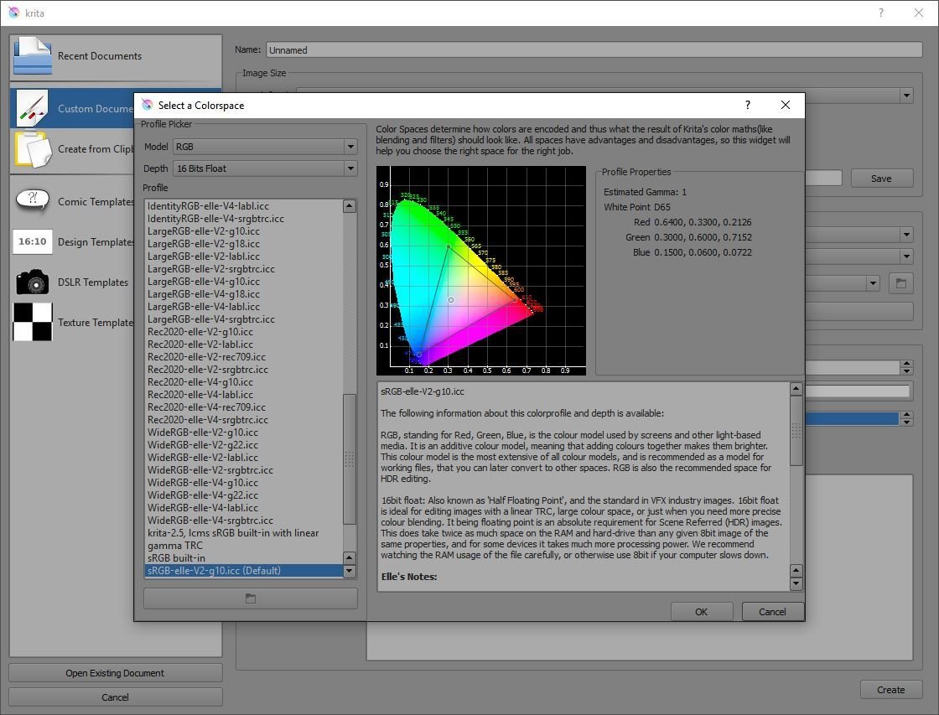
Task: Choose Create from Clipboard icon
Action: (x=33, y=148)
